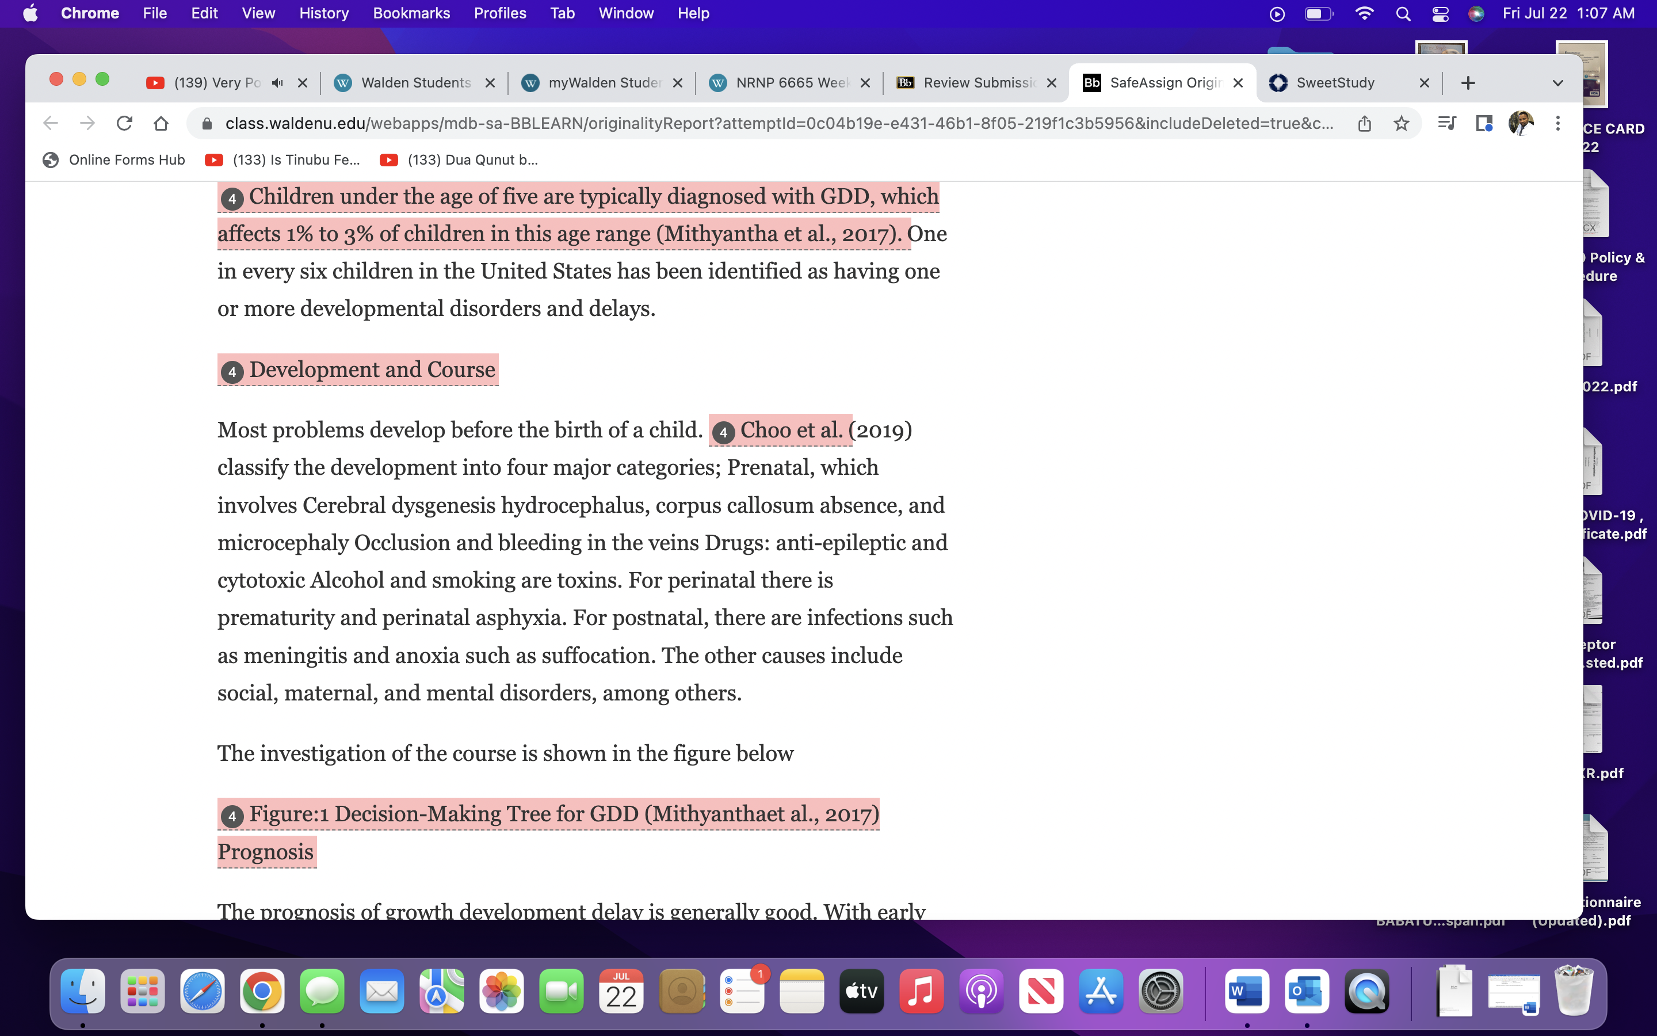Open the Online Forms Hub bookmark
This screenshot has width=1657, height=1036.
tap(114, 159)
